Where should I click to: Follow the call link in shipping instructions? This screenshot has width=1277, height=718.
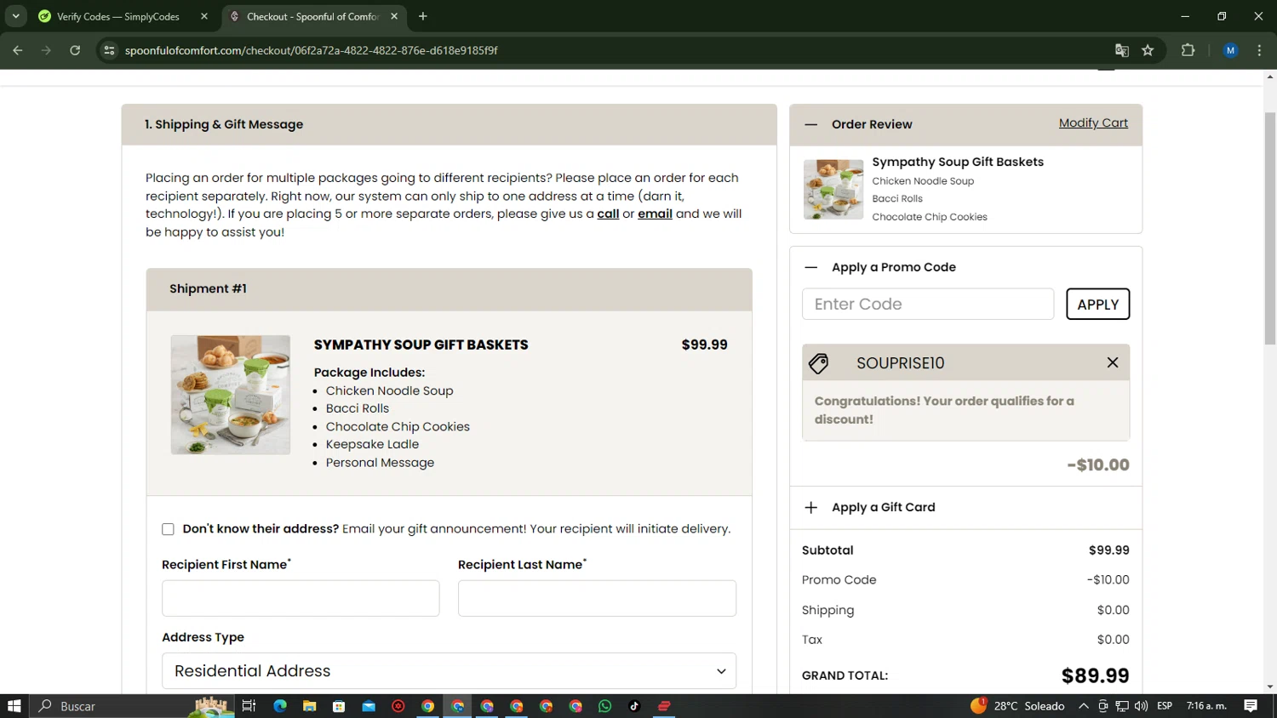click(608, 214)
